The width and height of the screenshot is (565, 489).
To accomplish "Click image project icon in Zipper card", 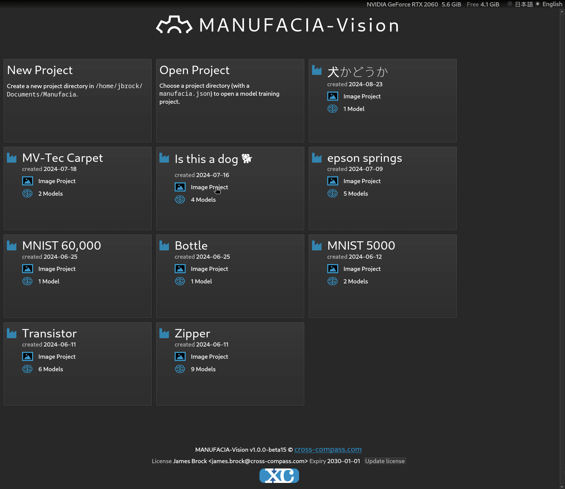I will coord(180,357).
